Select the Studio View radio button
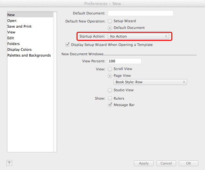The height and width of the screenshot is (170, 205). [110, 90]
